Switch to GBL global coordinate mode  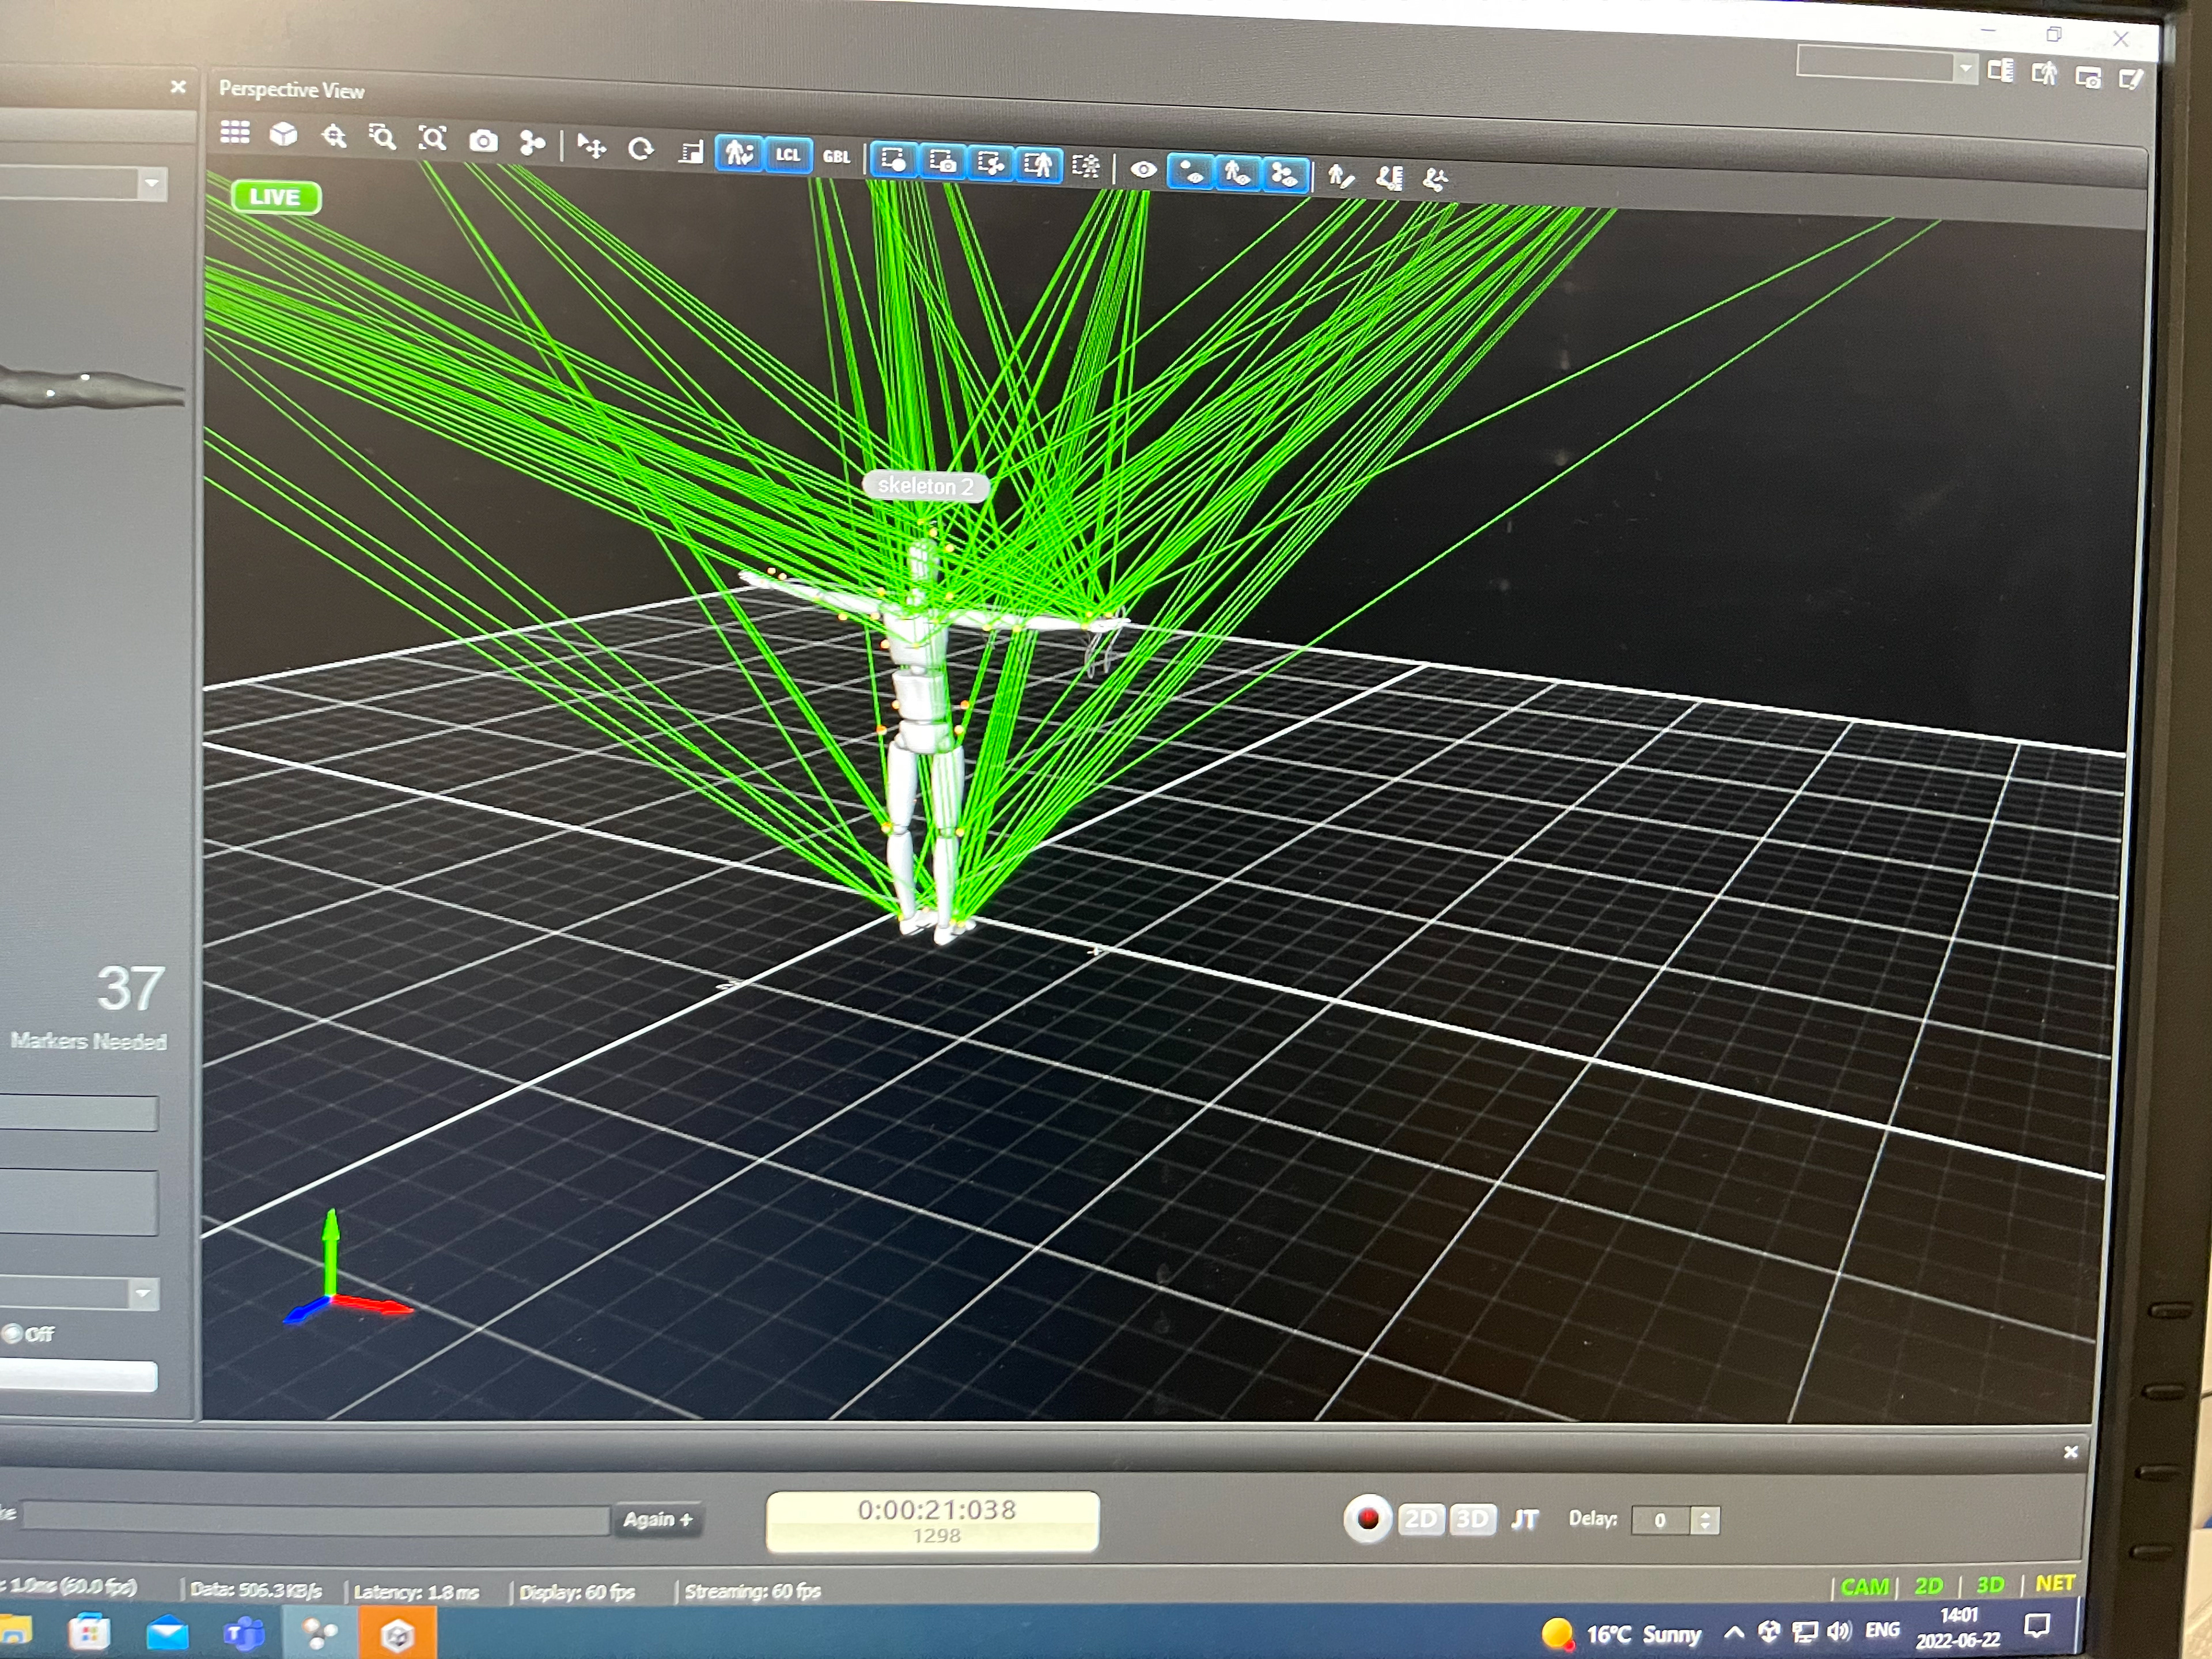836,157
